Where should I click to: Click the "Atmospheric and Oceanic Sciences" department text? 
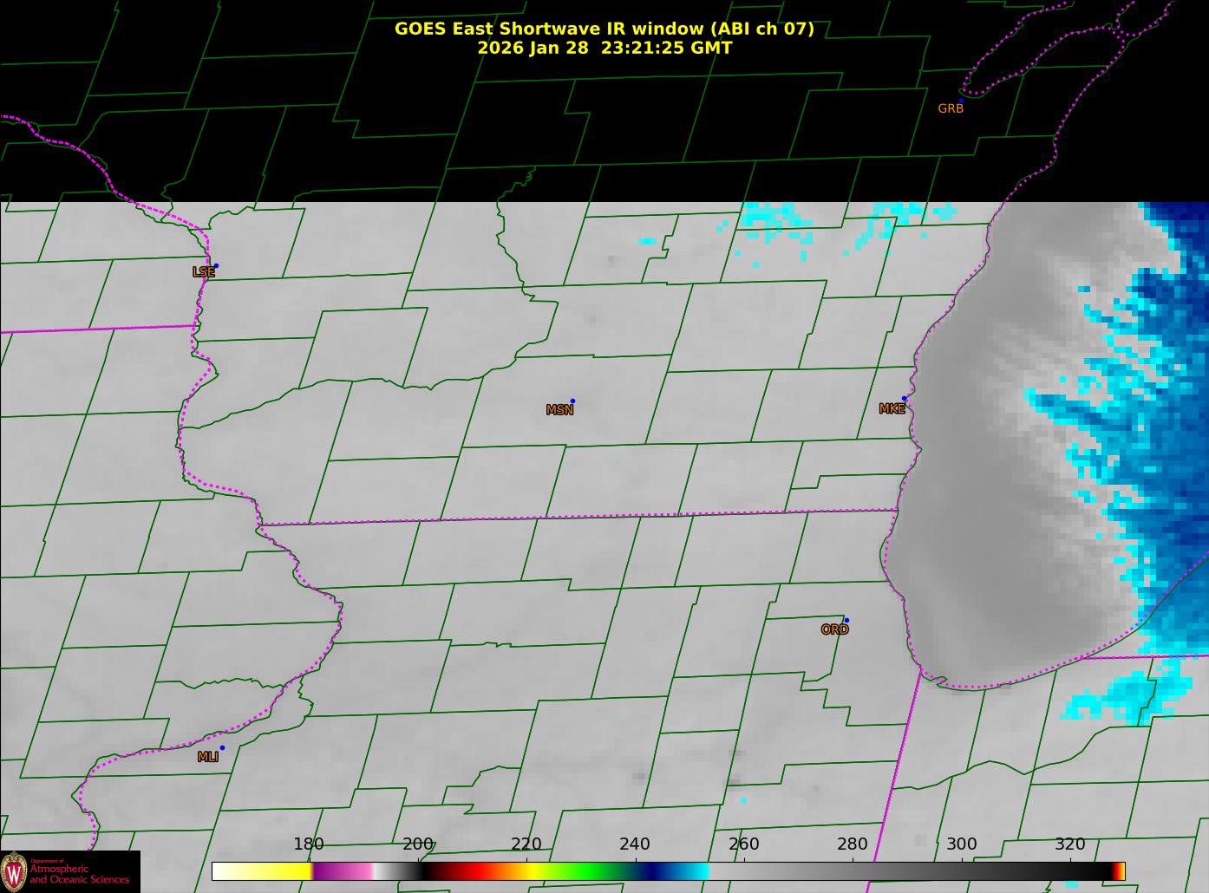click(x=80, y=874)
